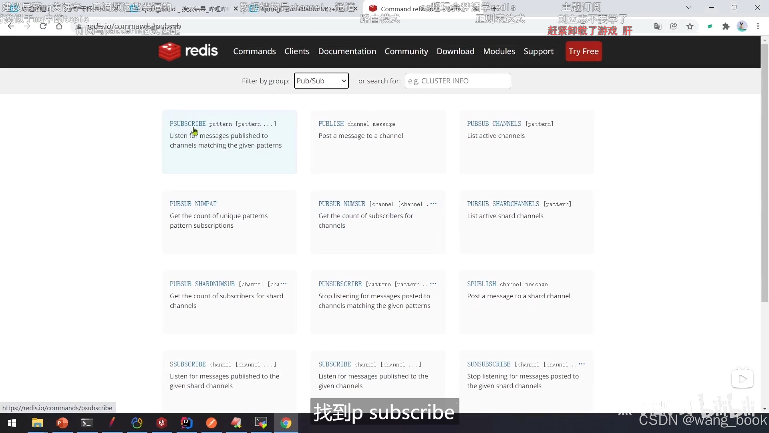Open PowerPoint from taskbar

click(62, 423)
